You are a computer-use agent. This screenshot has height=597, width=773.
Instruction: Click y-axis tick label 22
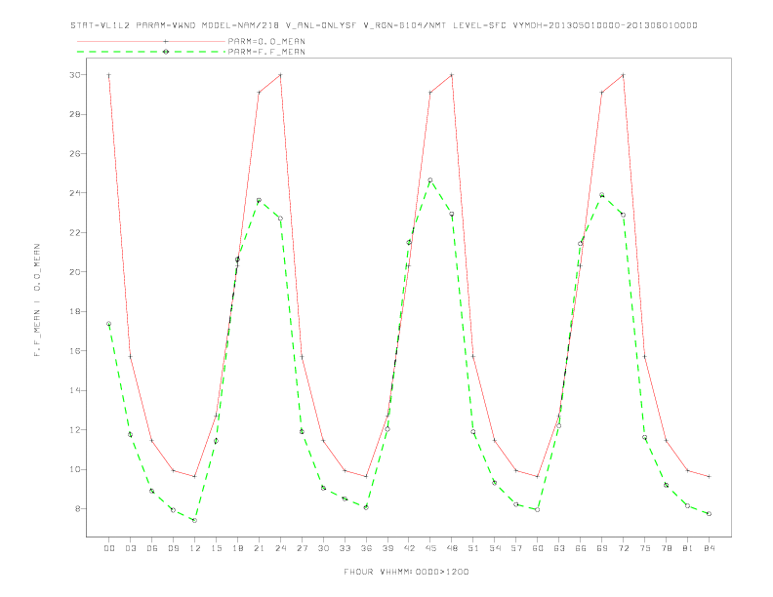tap(75, 232)
